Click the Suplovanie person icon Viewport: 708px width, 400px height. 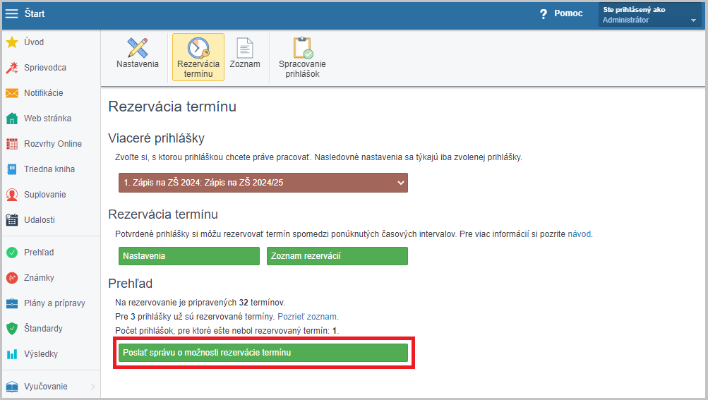tap(12, 195)
